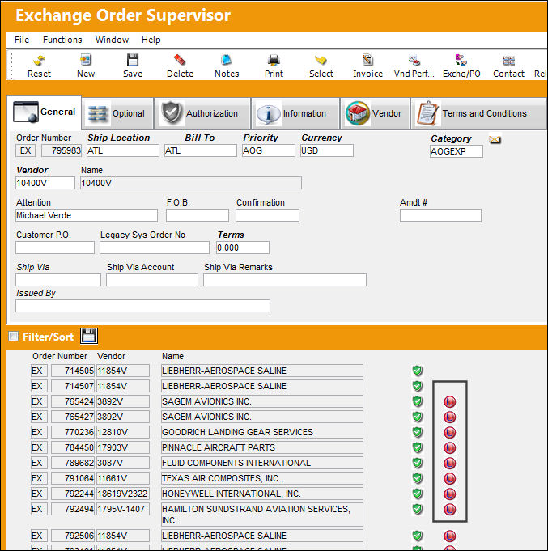
Task: Save the order with Save icon
Action: [x=133, y=66]
